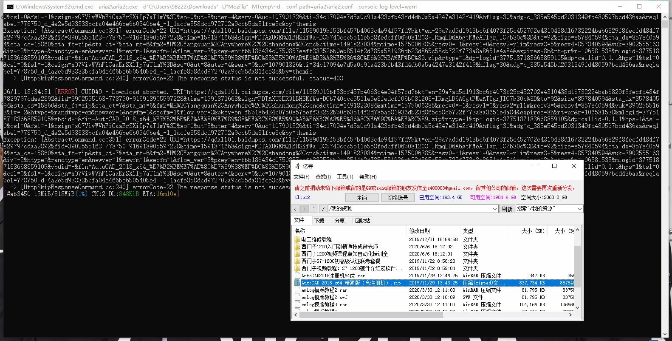Screen dimensions: 672x341
Task: Open the 查找(I) menu
Action: (x=323, y=177)
